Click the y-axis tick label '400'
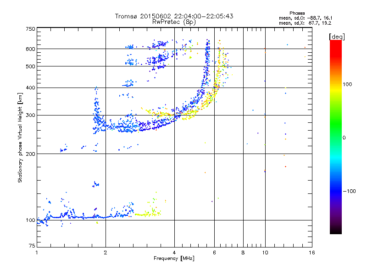367x275 pixels. 30,88
